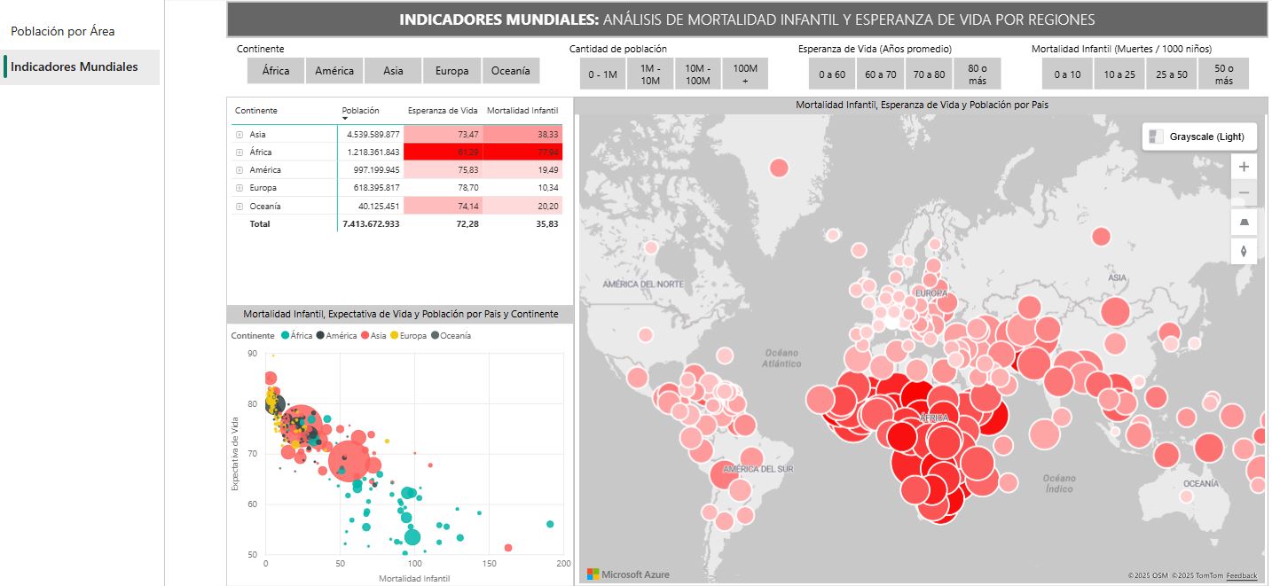The width and height of the screenshot is (1272, 586).
Task: Expand the Europa continent row
Action: click(x=239, y=188)
